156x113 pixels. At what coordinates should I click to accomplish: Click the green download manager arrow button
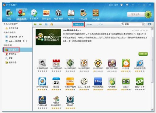pyautogui.click(x=148, y=15)
